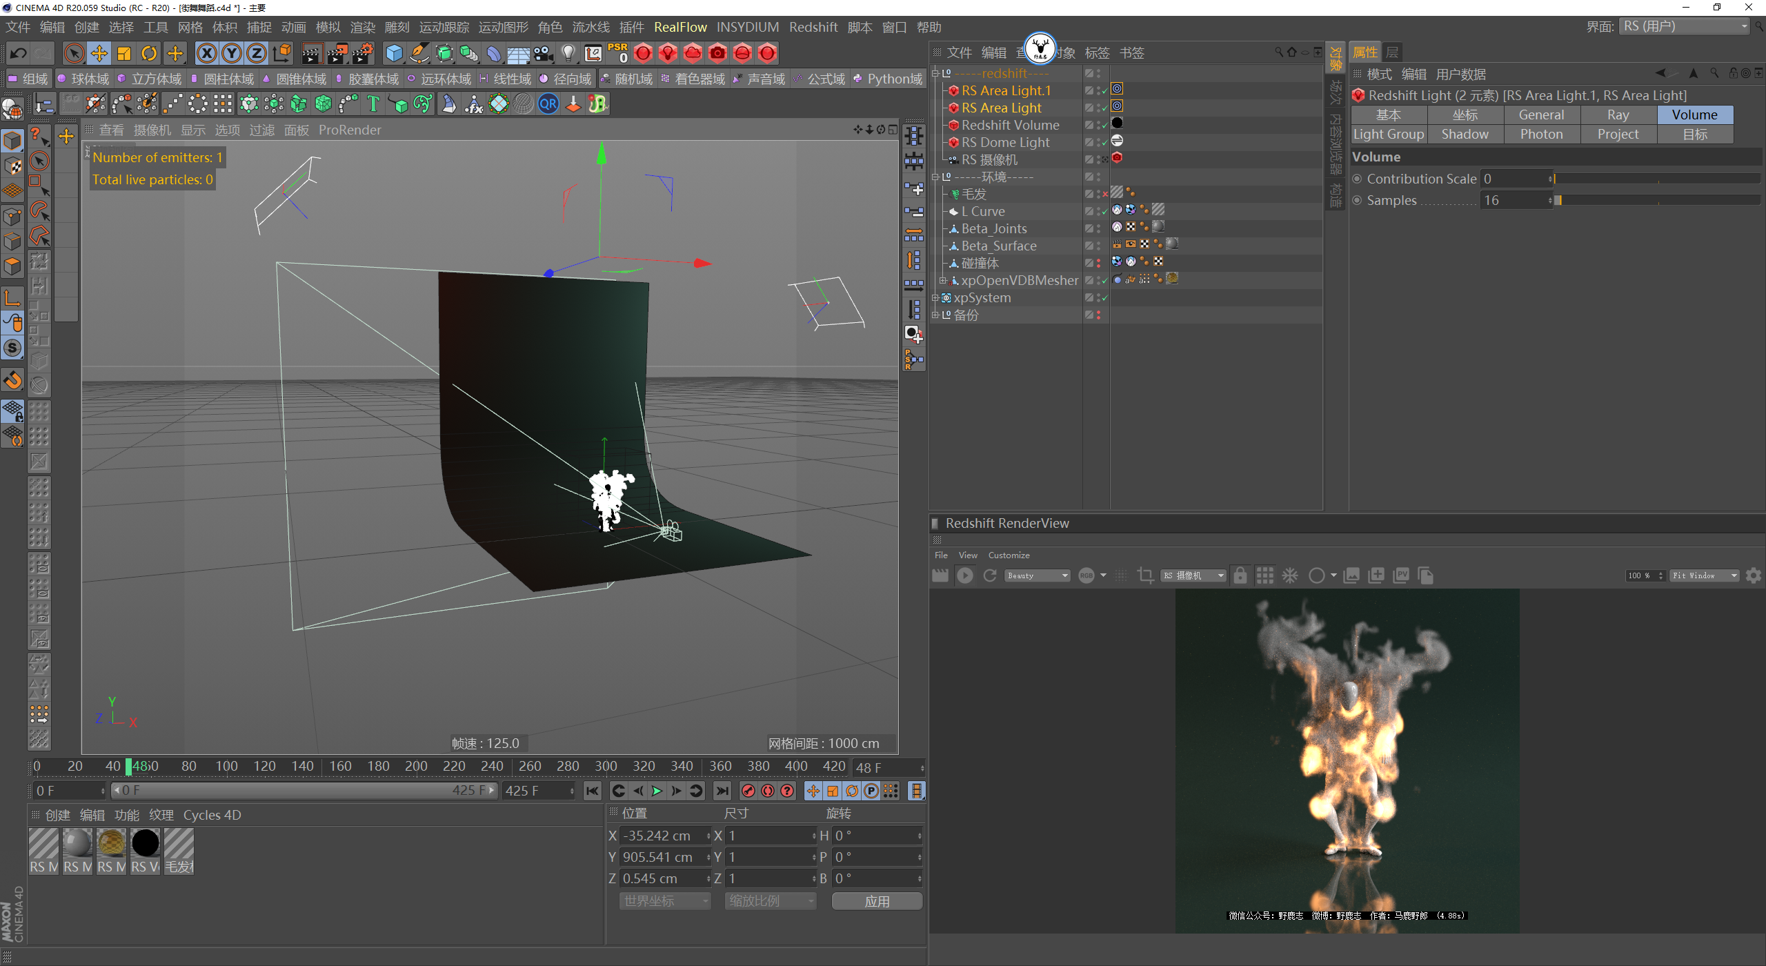This screenshot has width=1766, height=966.
Task: Toggle X-axis lock icon
Action: click(x=206, y=53)
